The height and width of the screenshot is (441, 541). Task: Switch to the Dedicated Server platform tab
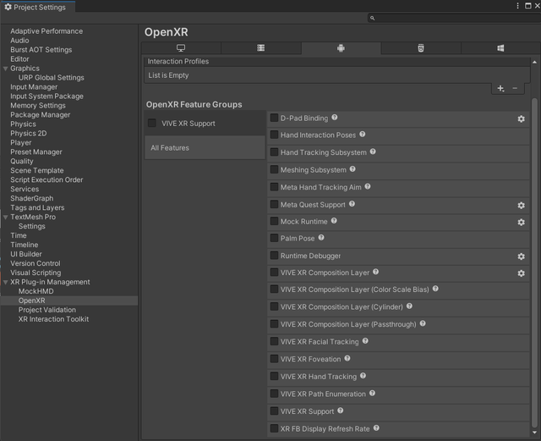(261, 48)
